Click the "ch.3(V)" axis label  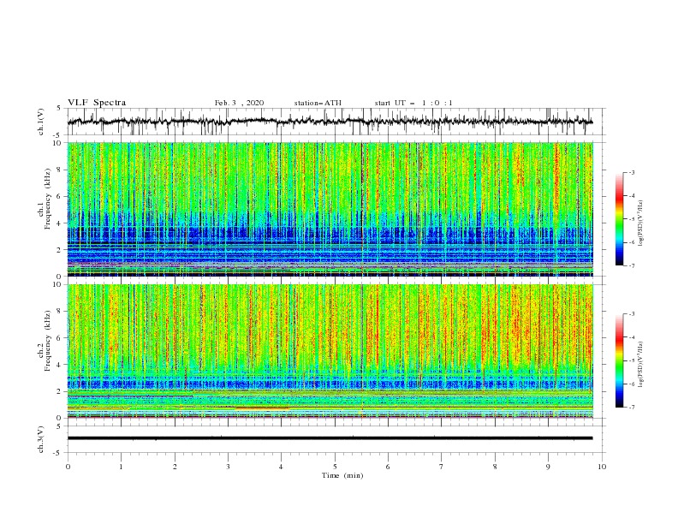41,439
